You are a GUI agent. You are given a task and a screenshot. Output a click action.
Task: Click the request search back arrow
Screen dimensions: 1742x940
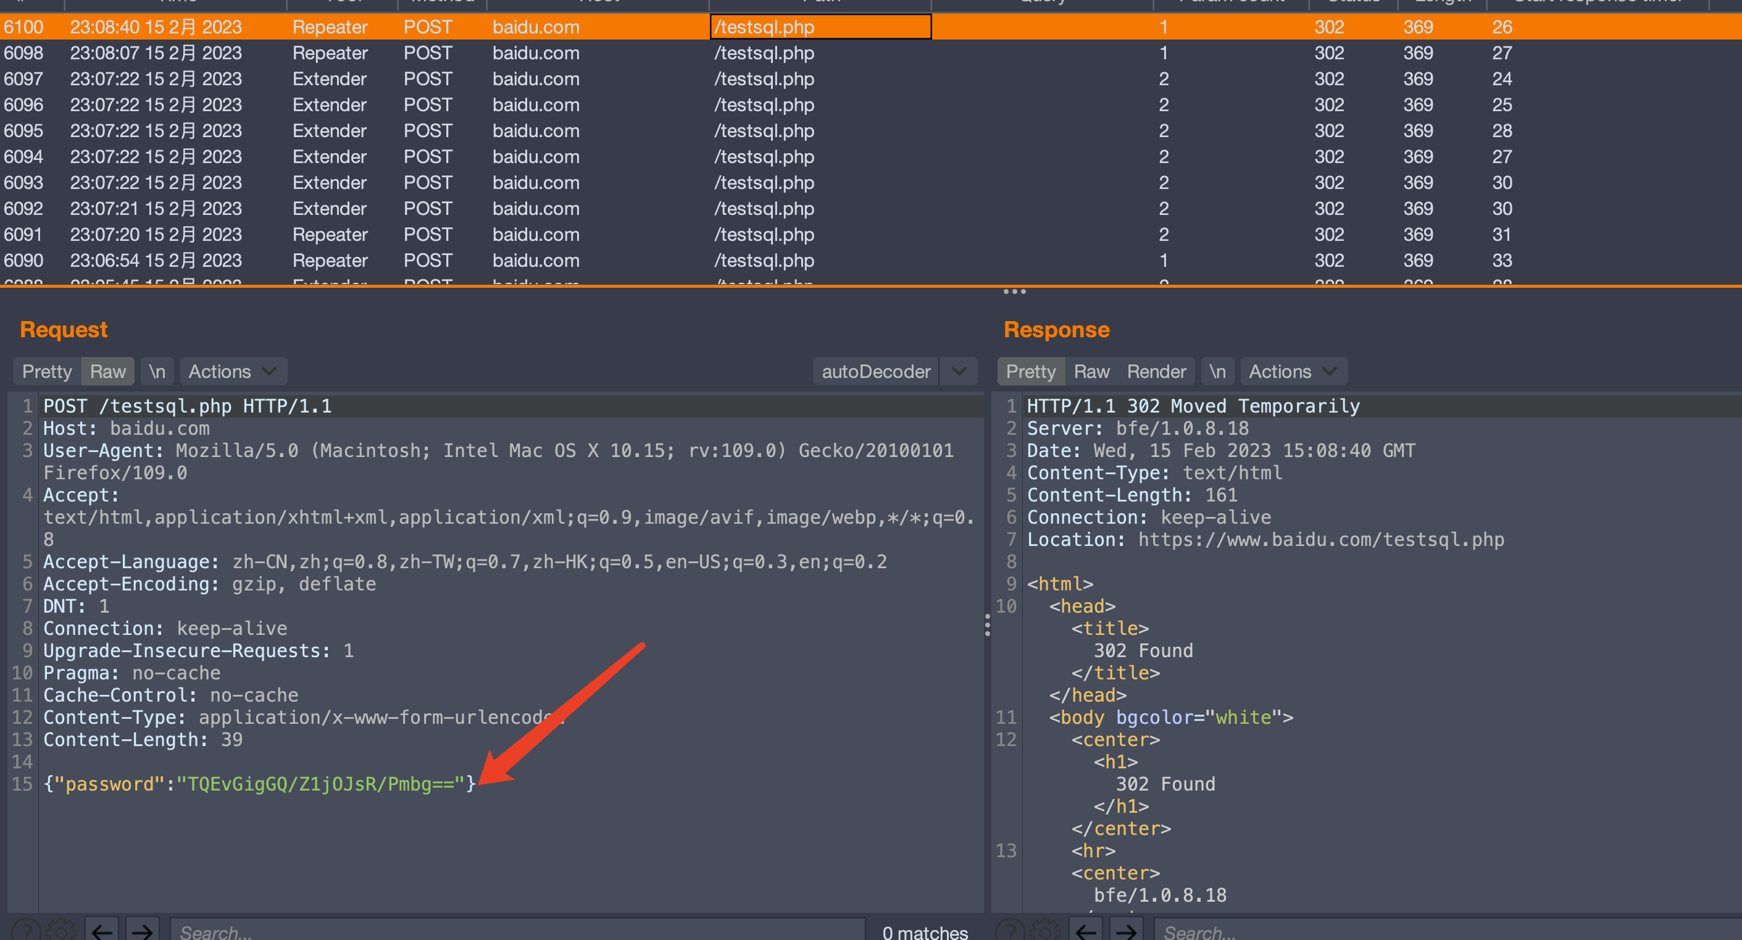tap(102, 932)
